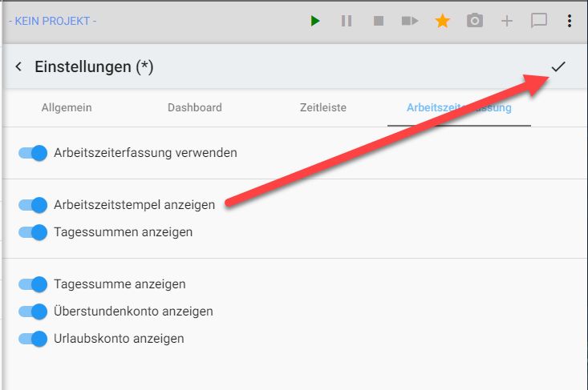Turn off 'Tagessumme anzeigen' switch
Screen dimensions: 588x390
(33, 284)
